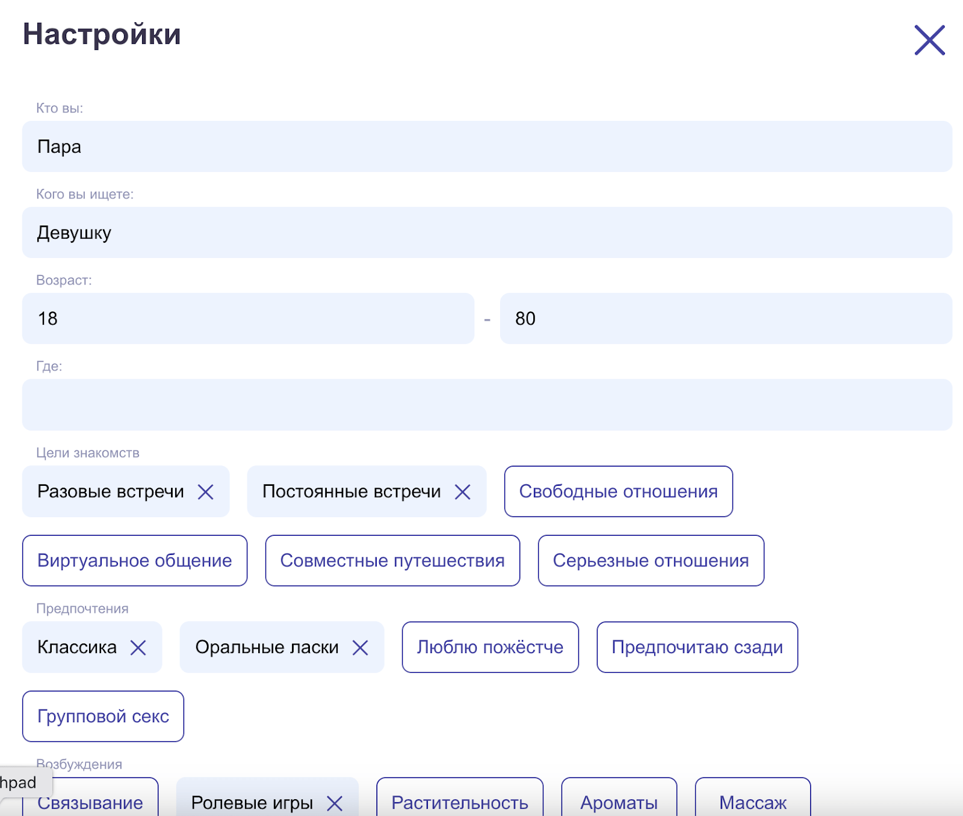Remove the "Постоянные встречи" filter chip
Image resolution: width=963 pixels, height=816 pixels.
click(x=463, y=492)
